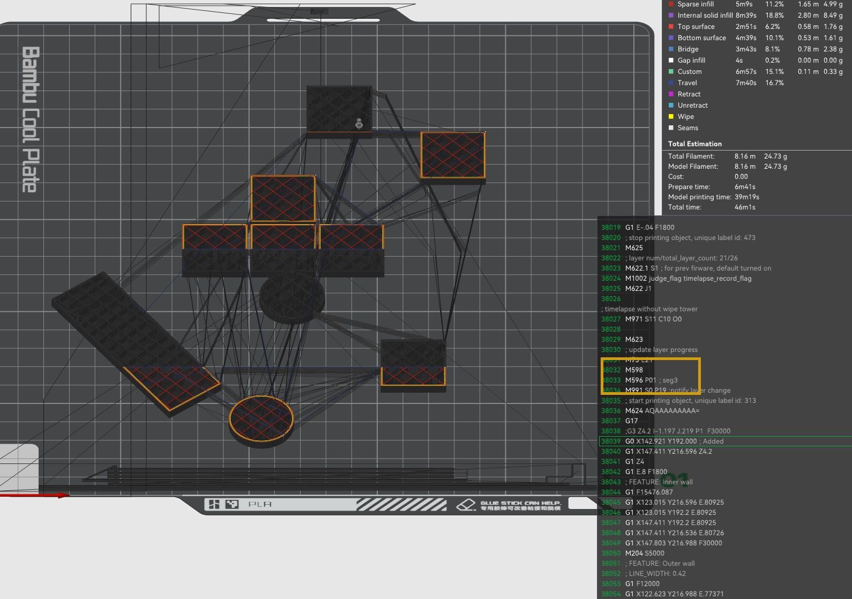Hide Custom line type in legend
The image size is (852, 599).
pos(671,72)
